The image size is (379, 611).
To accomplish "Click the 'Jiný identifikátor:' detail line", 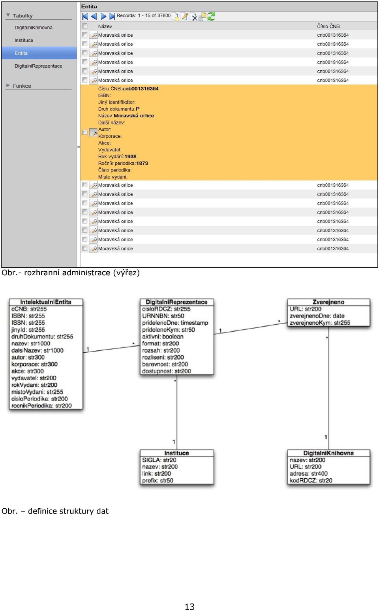I will point(117,102).
